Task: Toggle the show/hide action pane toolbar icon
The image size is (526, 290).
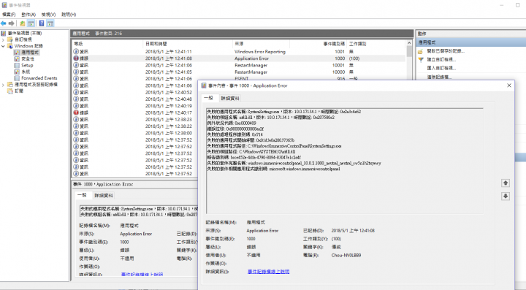Action: tap(50, 23)
